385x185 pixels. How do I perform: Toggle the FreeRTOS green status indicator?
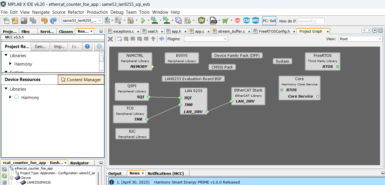[x=338, y=66]
